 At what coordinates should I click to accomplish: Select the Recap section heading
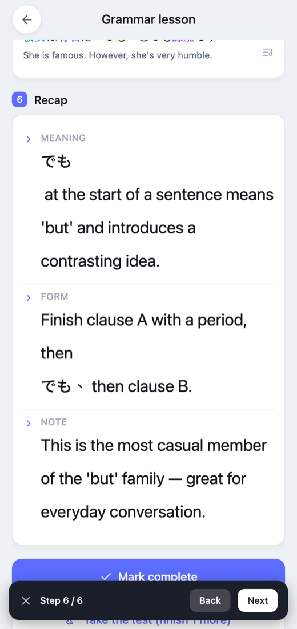click(51, 100)
